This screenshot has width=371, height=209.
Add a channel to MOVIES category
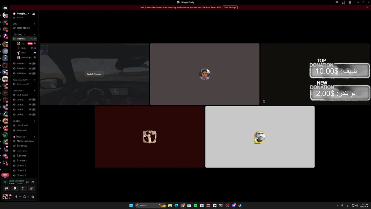point(34,137)
